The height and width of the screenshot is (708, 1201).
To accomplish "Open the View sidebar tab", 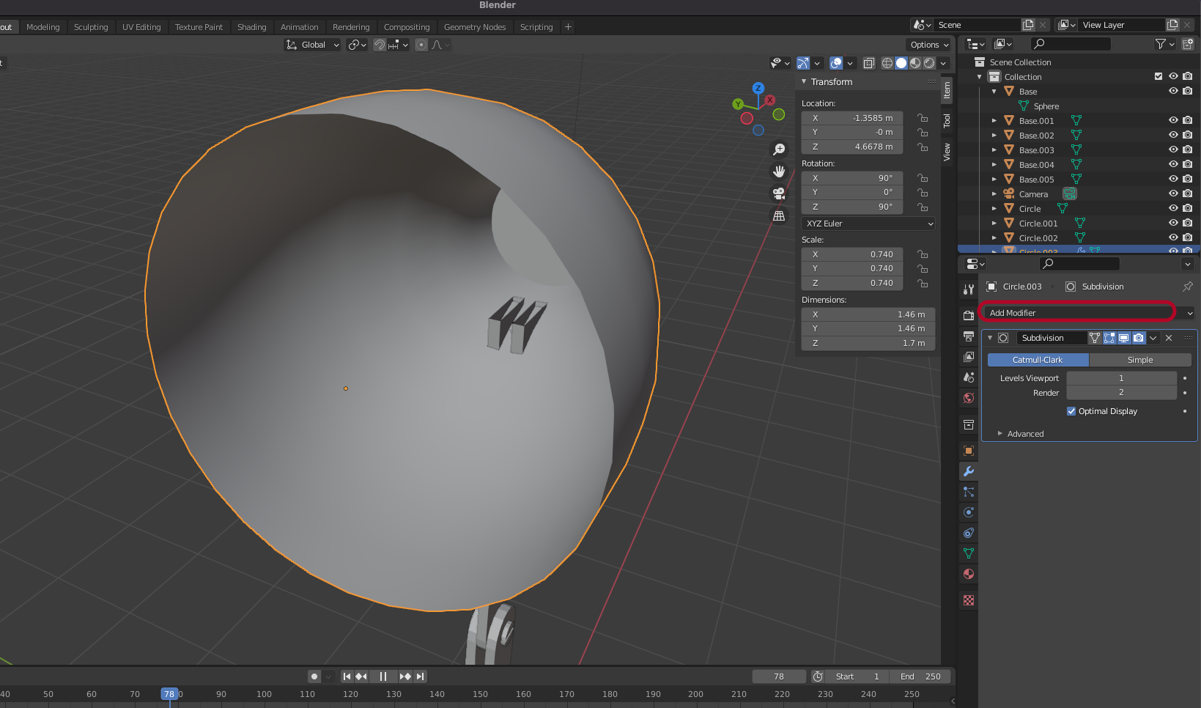I will pos(947,152).
